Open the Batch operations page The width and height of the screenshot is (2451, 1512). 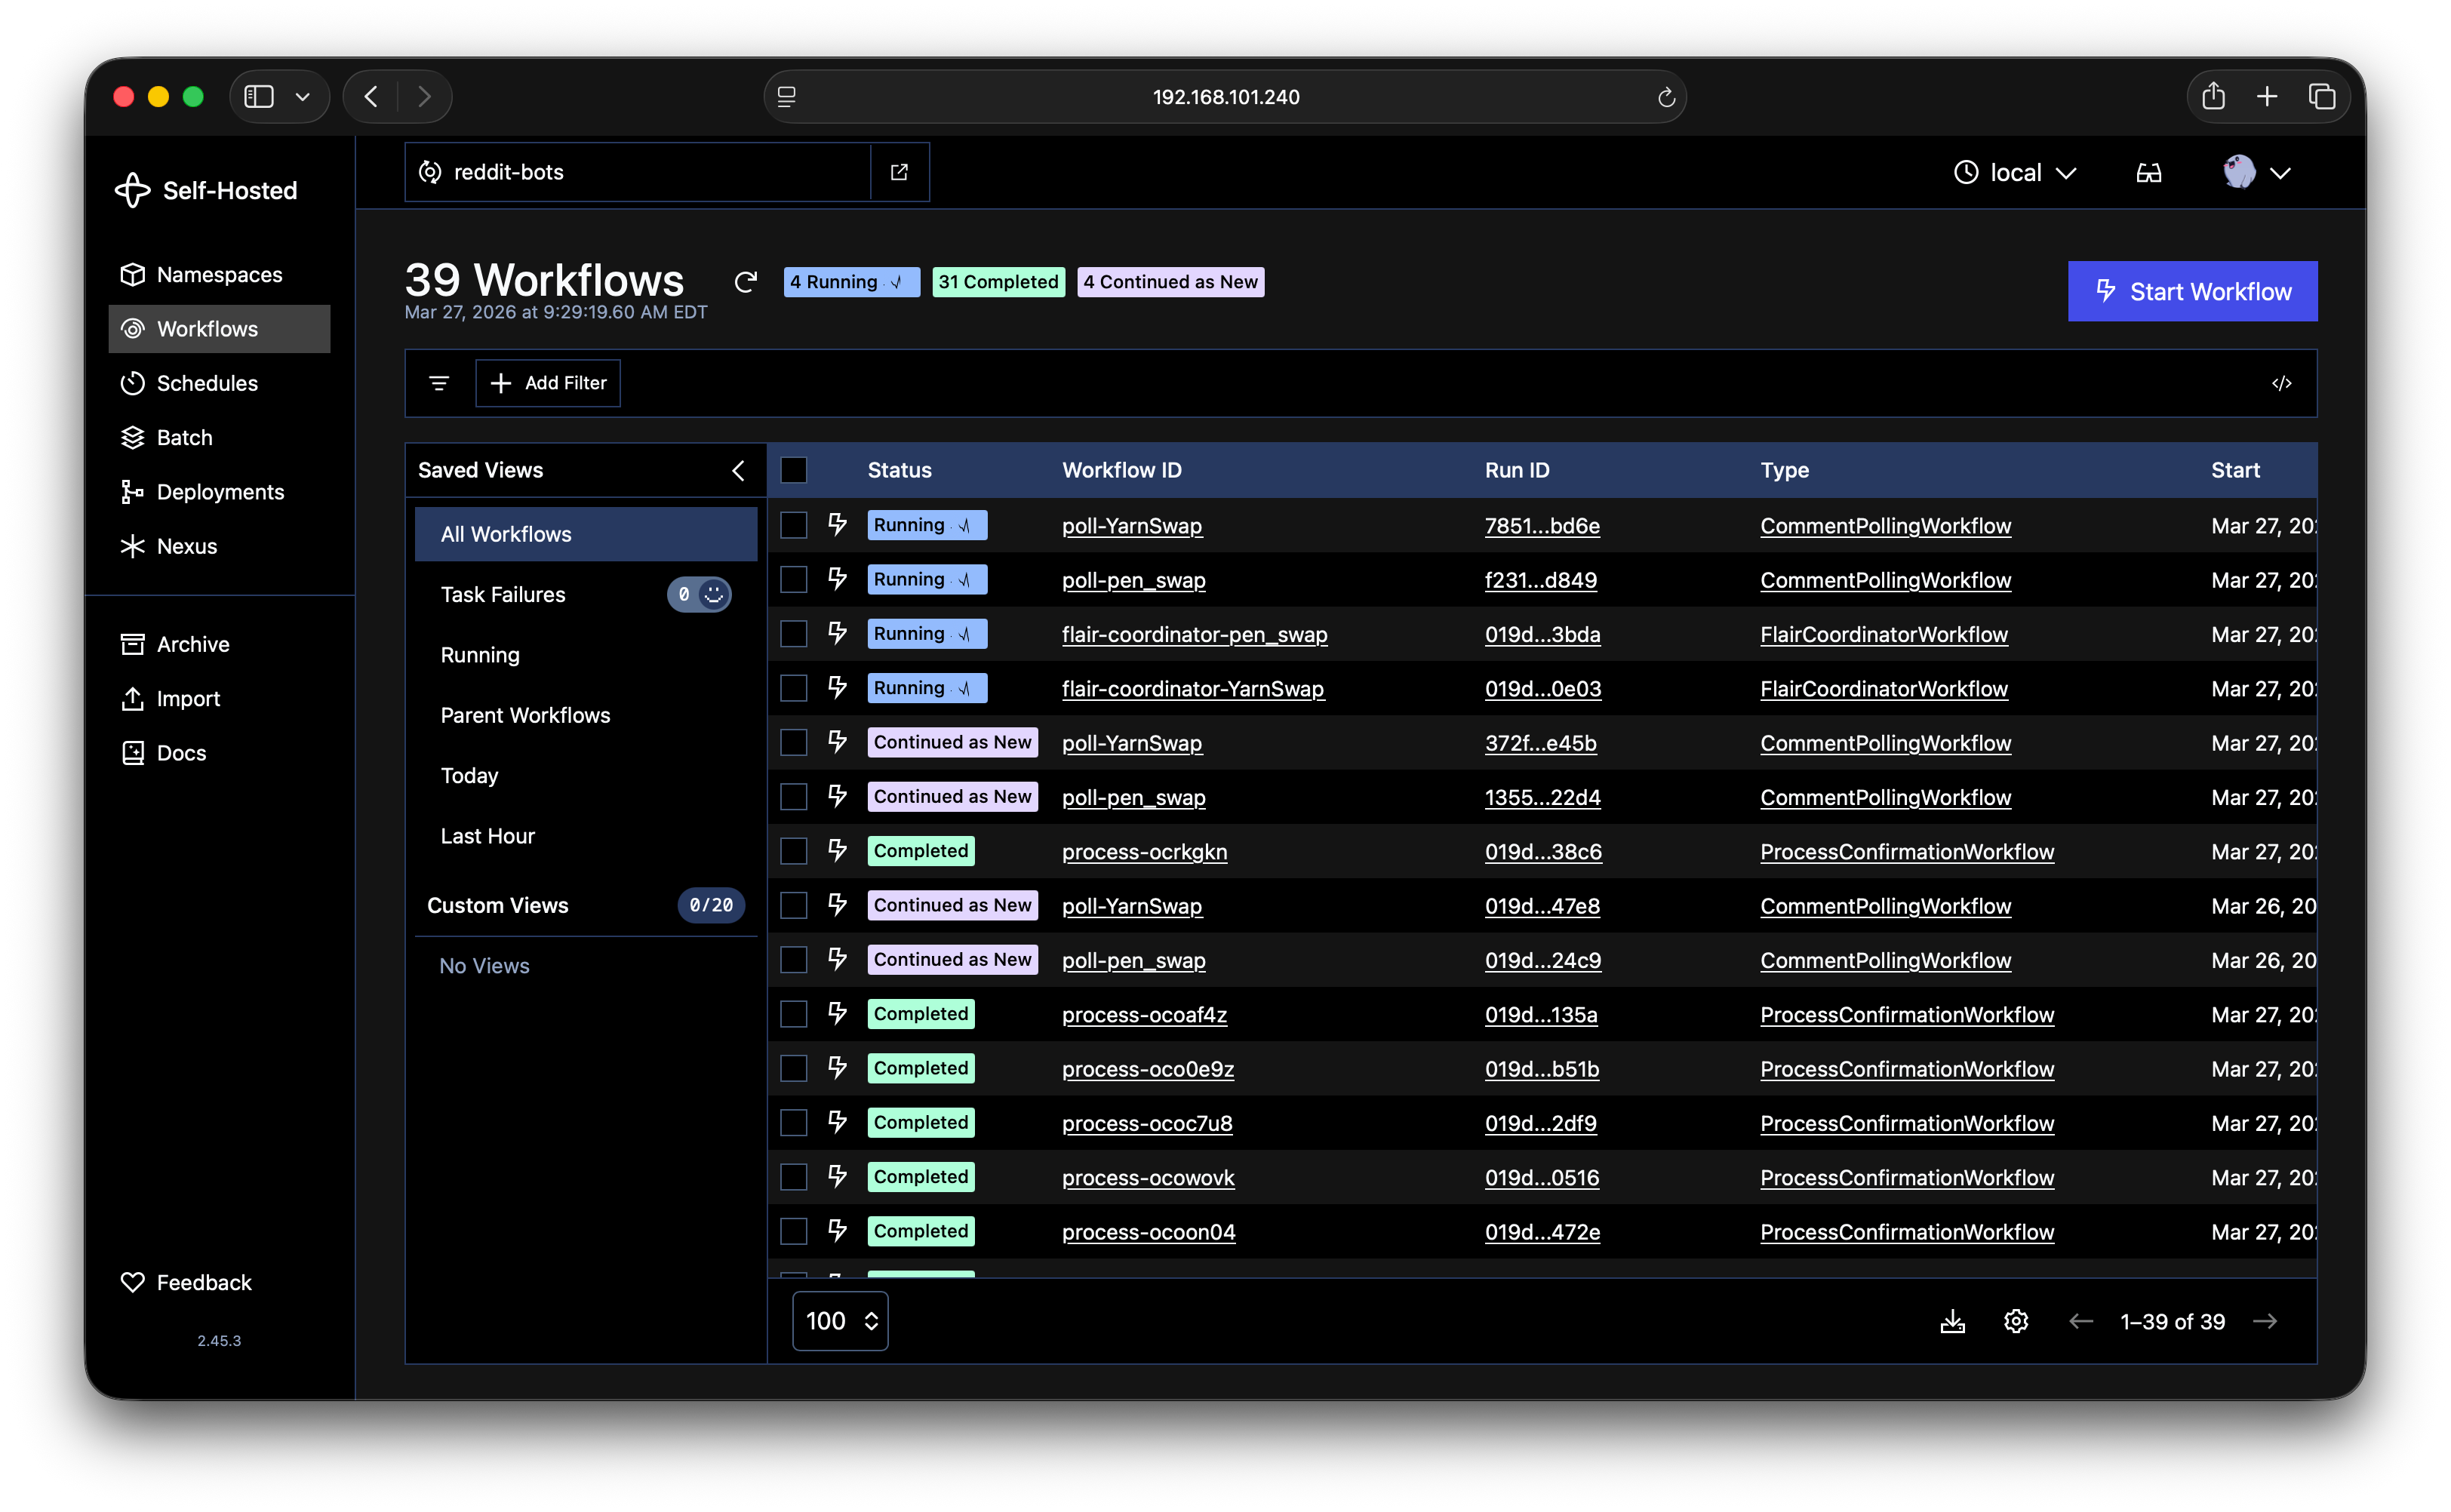183,437
